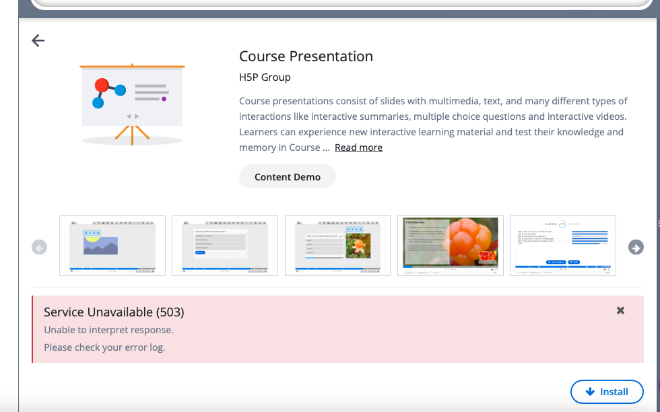Go back using the left arrow icon
This screenshot has height=412, width=660.
(x=38, y=40)
